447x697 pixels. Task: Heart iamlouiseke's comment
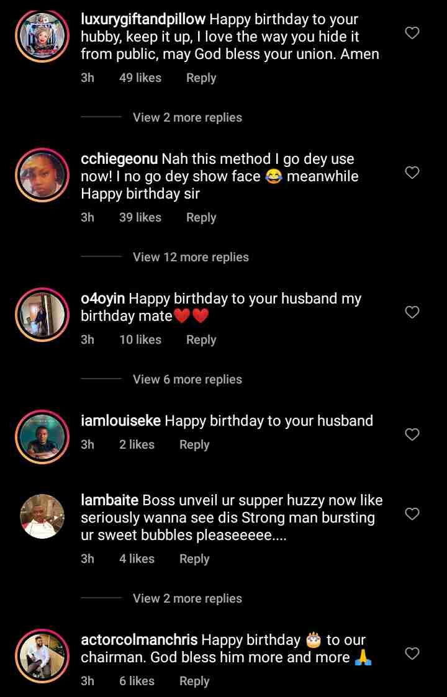(412, 434)
